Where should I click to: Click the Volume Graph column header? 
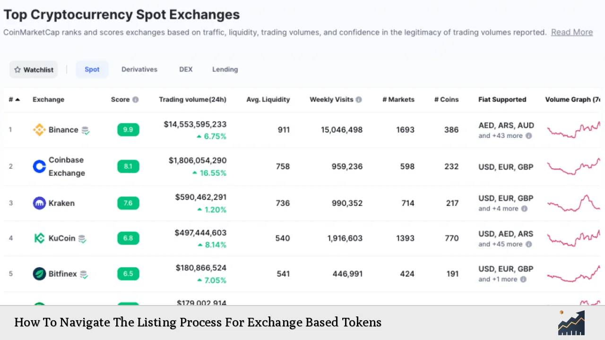[574, 100]
